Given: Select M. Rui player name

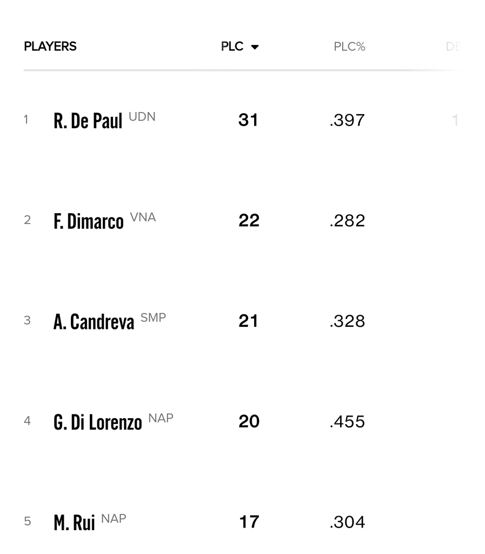Looking at the screenshot, I should [74, 523].
